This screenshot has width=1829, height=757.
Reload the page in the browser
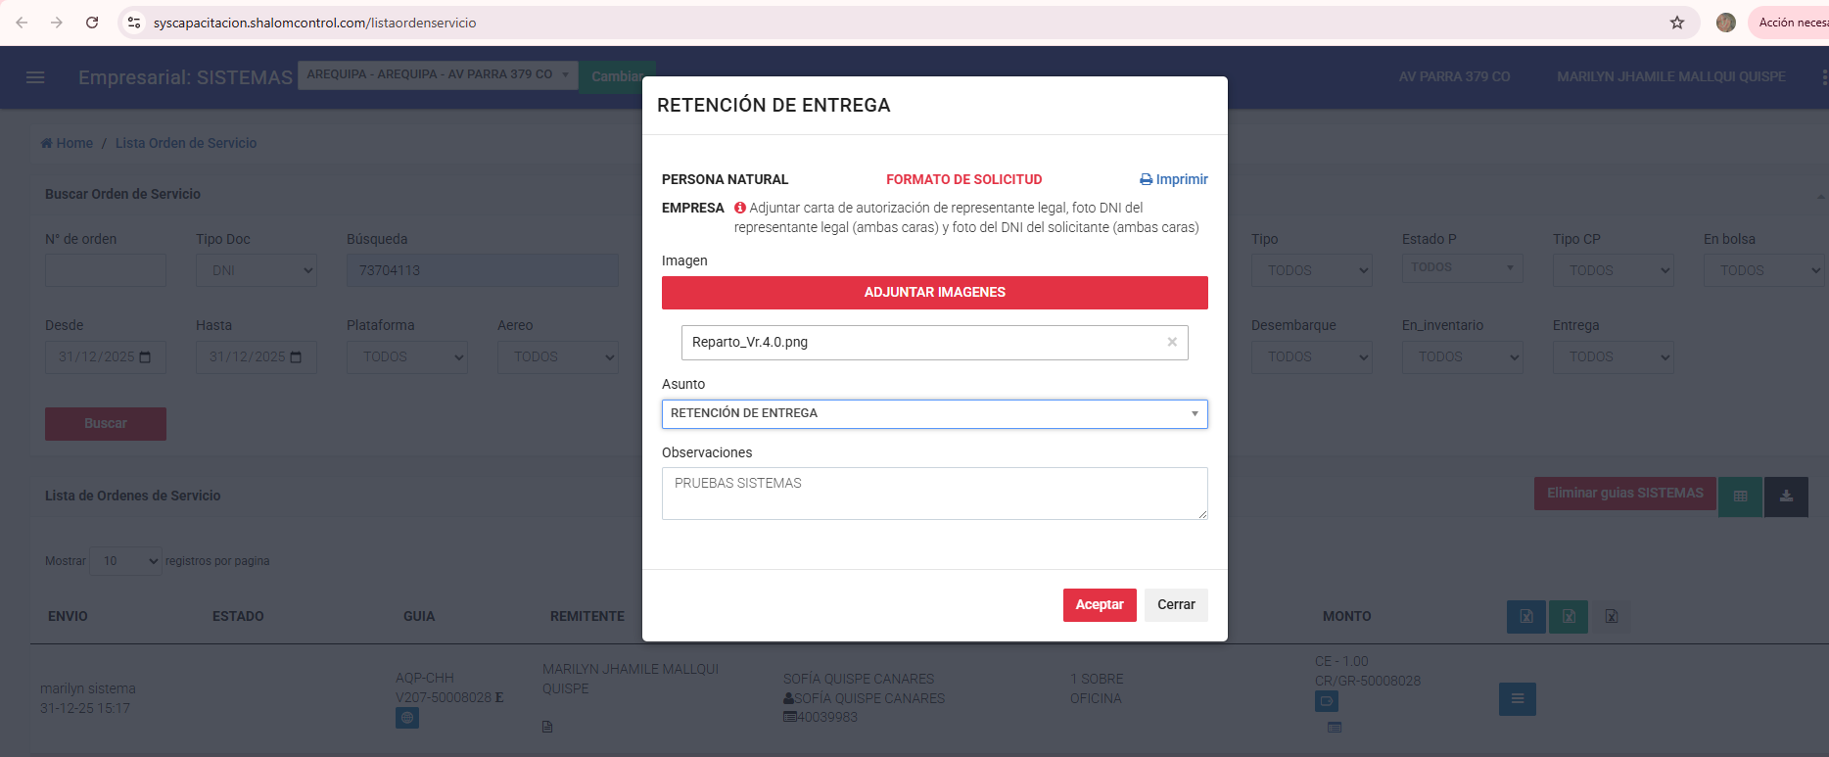coord(92,23)
